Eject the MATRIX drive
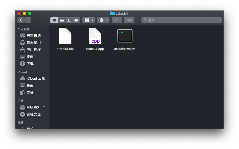 click(x=44, y=107)
